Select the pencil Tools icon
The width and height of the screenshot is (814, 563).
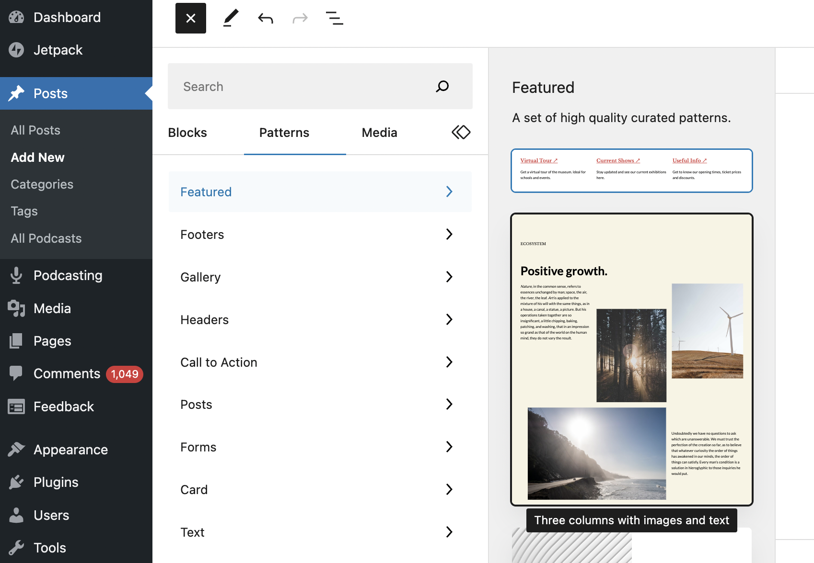coord(231,18)
